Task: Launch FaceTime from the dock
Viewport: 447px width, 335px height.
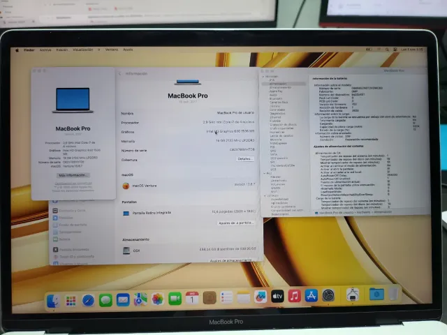Action: click(175, 299)
